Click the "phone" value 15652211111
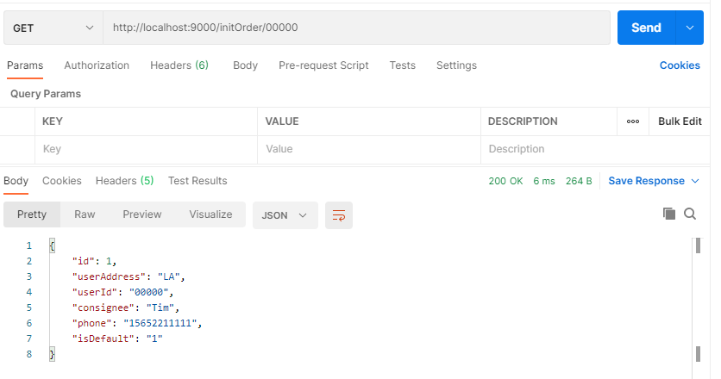 160,323
